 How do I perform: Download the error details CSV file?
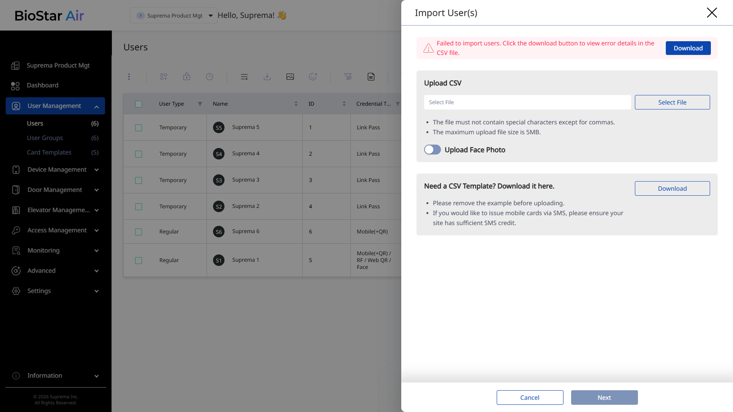688,48
